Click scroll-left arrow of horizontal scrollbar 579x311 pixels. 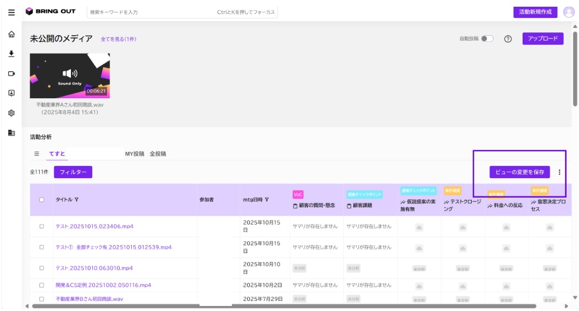(27, 306)
